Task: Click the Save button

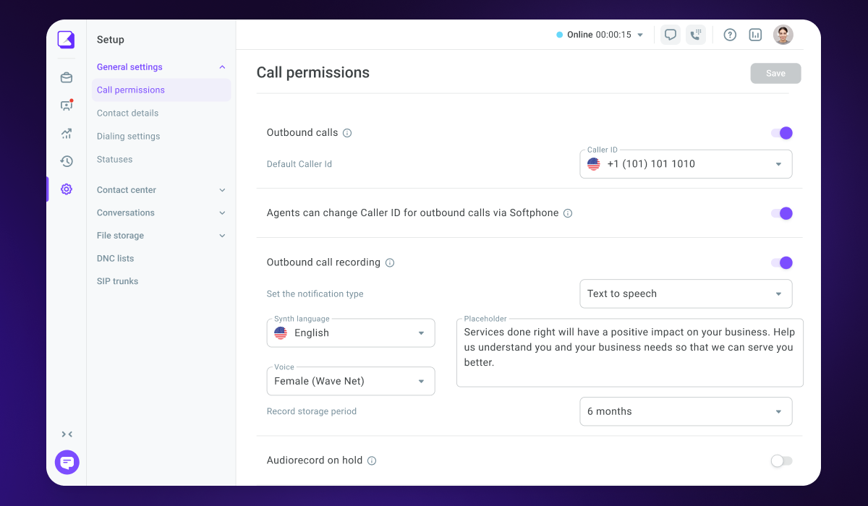Action: (x=775, y=73)
